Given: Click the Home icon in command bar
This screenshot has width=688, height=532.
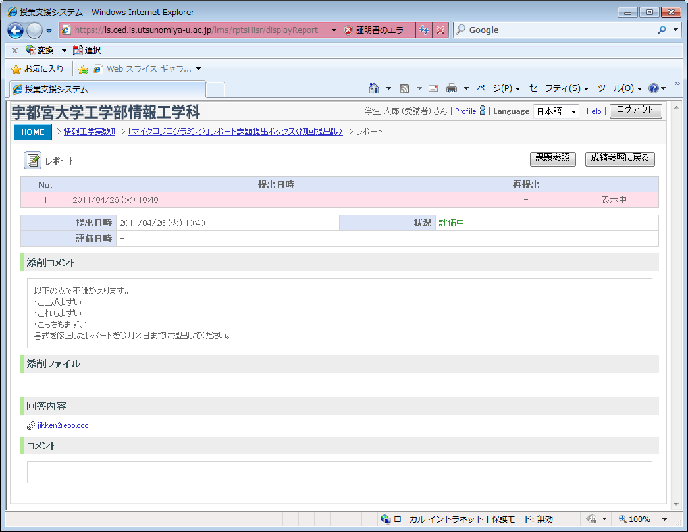Looking at the screenshot, I should (x=374, y=88).
